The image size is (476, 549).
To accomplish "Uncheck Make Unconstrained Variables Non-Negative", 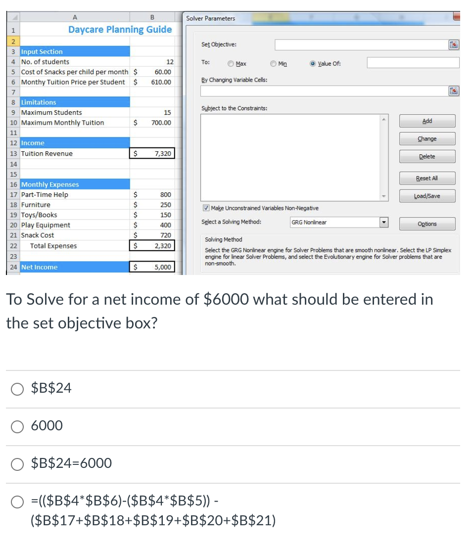I will (206, 208).
